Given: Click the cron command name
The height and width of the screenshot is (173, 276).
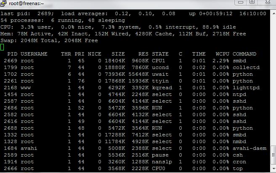Looking at the screenshot, I should tap(239, 162).
